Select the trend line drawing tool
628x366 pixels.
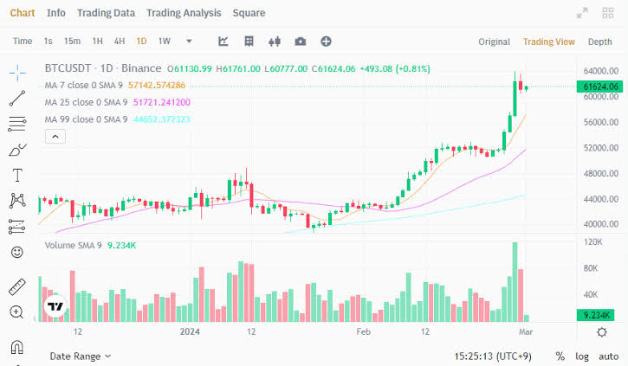point(16,98)
